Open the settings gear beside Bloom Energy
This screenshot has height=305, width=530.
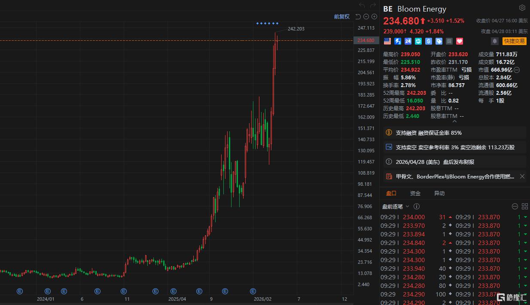522,8
